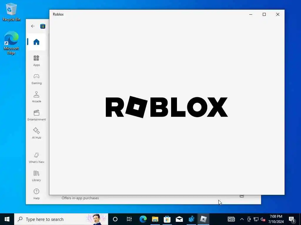Click the ROBLOX splash logo
Image resolution: width=301 pixels, height=225 pixels.
tap(167, 107)
